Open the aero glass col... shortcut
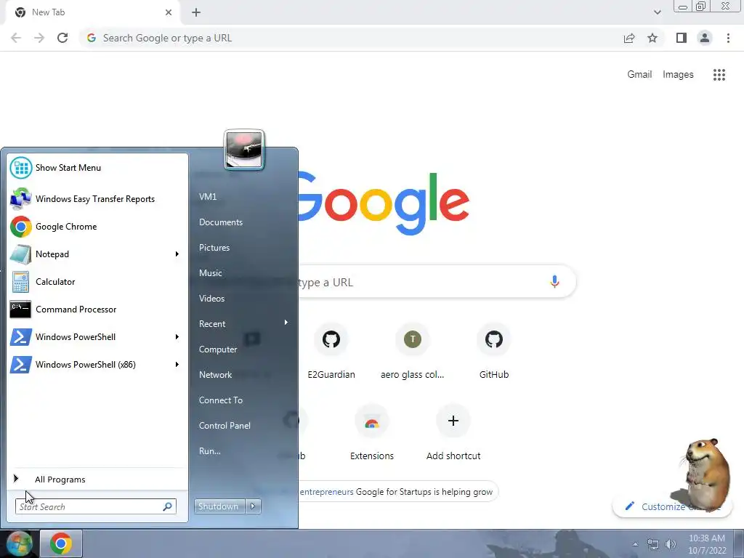The height and width of the screenshot is (558, 744). tap(413, 351)
